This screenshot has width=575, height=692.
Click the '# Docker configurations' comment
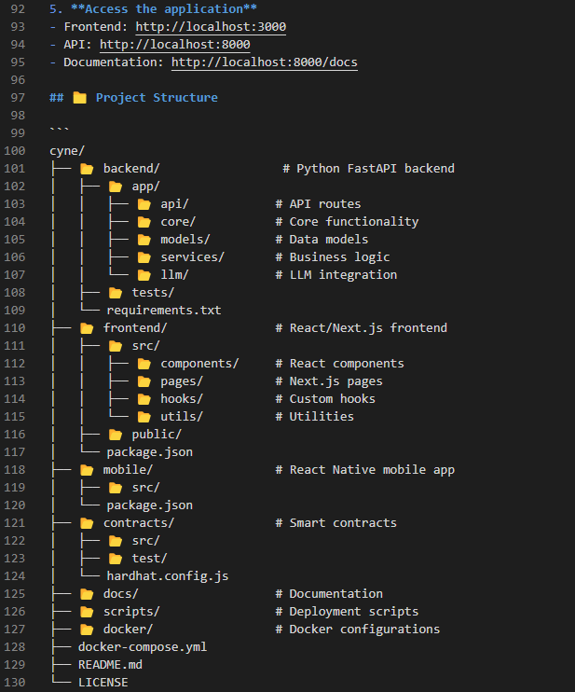point(358,629)
